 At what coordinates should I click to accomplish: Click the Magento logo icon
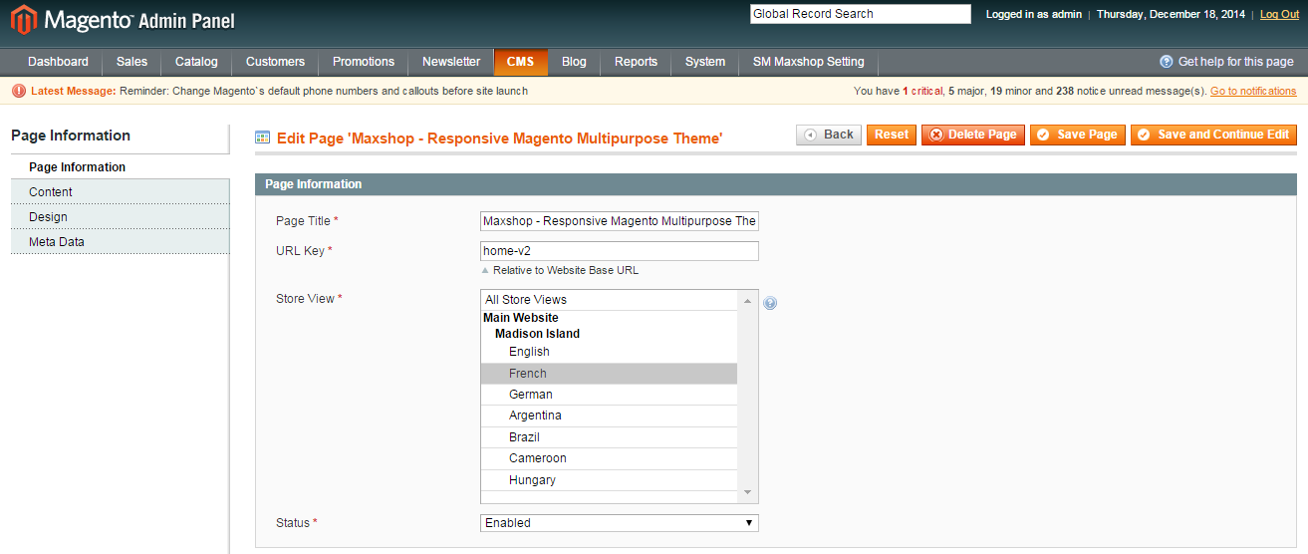[24, 19]
